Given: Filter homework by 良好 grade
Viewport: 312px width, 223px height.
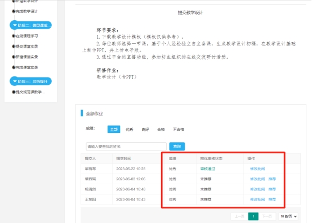Looking at the screenshot, I should (x=145, y=129).
